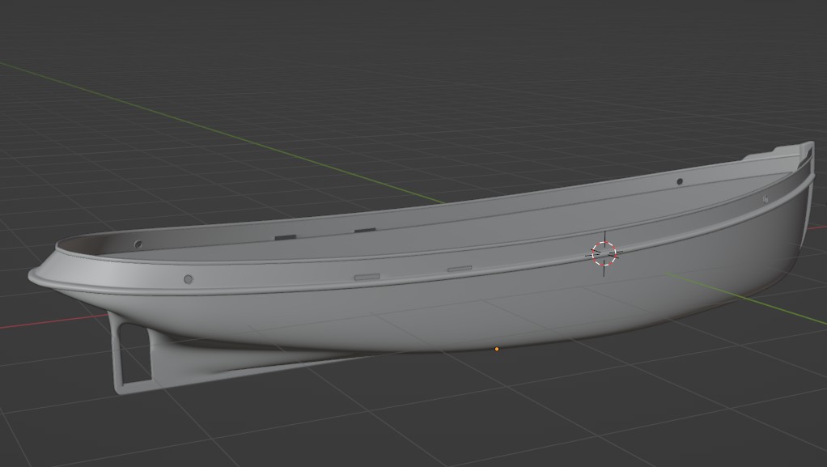Select left dark rectangular slot on inner wall

286,237
